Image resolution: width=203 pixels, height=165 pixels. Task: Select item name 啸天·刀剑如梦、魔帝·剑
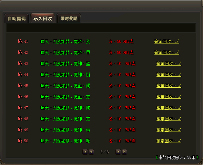point(65,42)
